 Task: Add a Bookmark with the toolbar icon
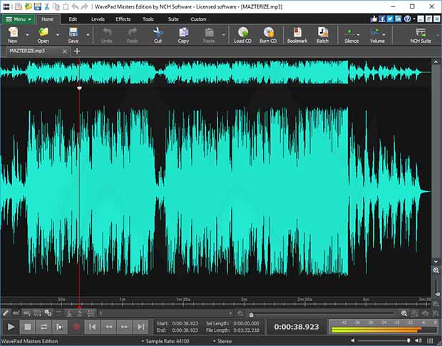pos(297,35)
